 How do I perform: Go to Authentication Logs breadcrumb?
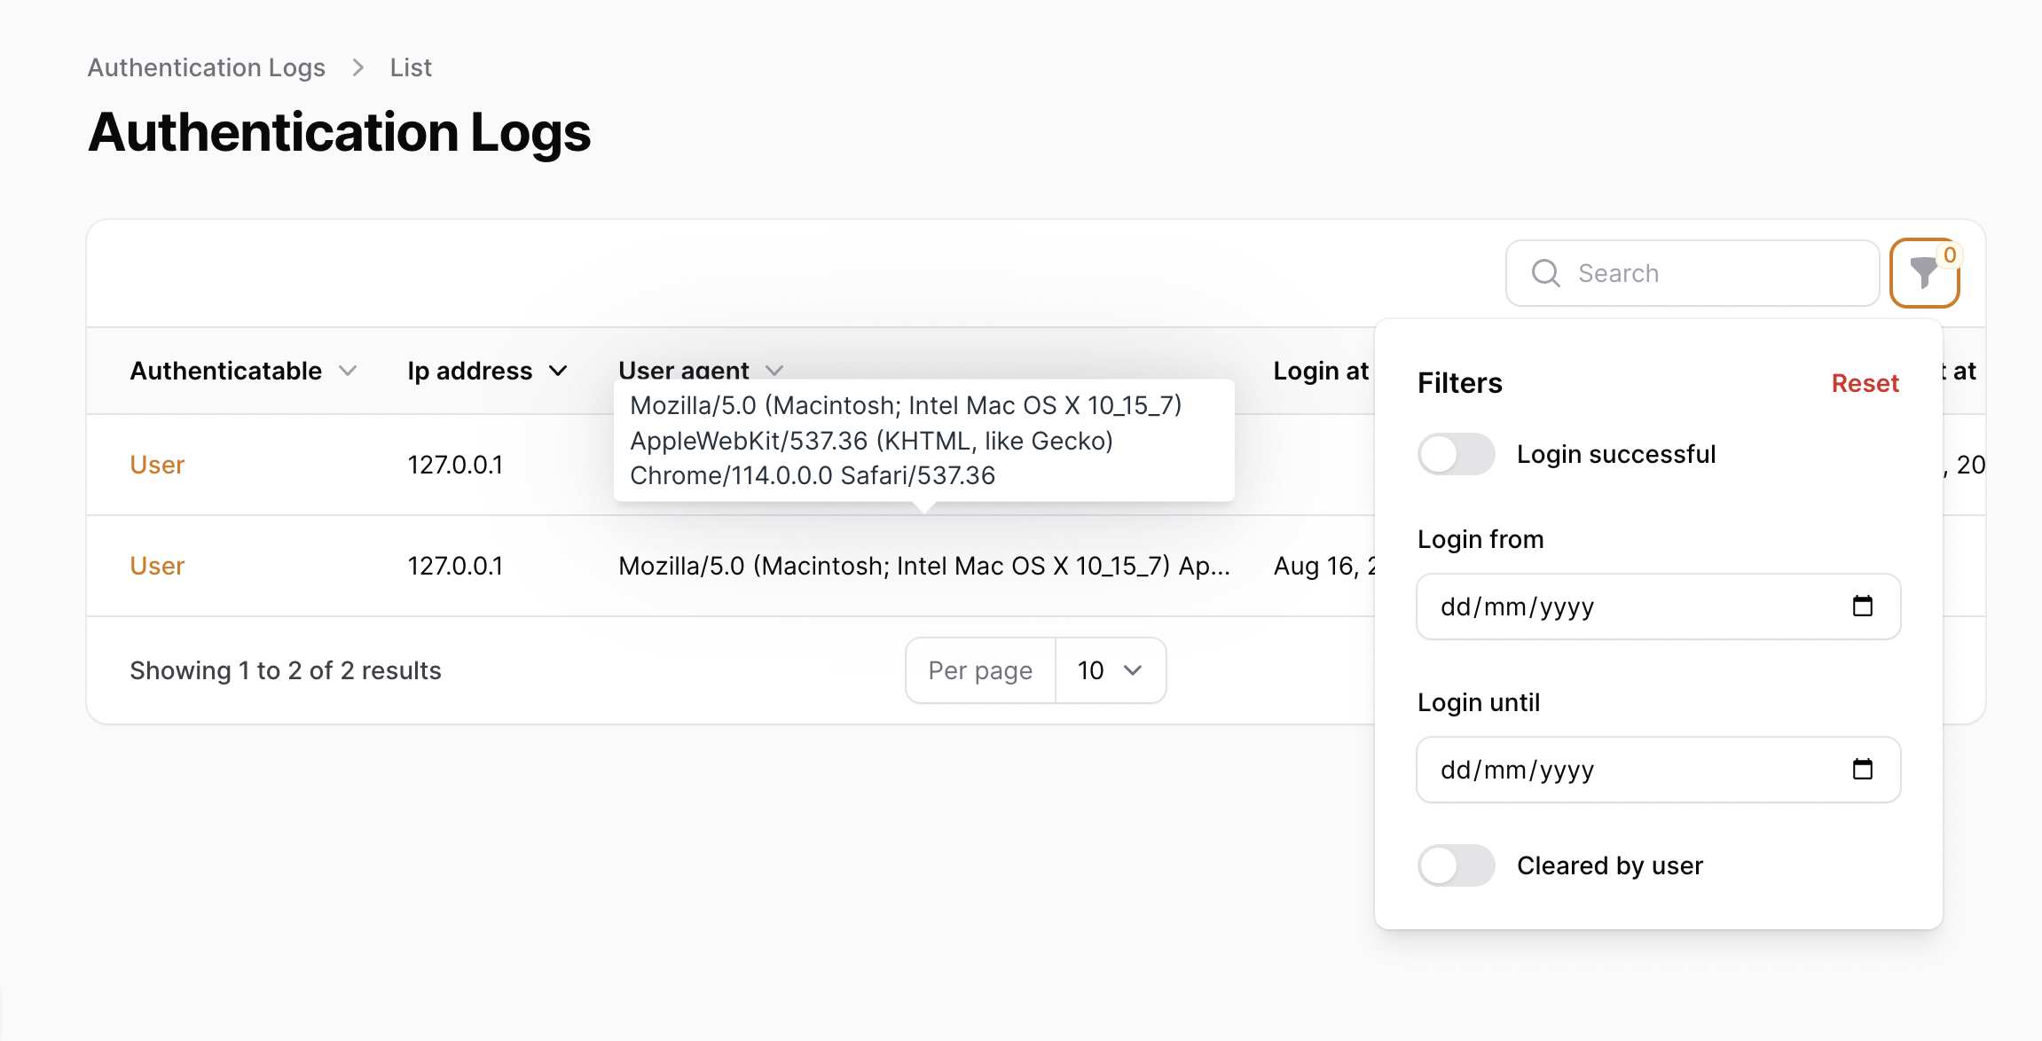[207, 67]
